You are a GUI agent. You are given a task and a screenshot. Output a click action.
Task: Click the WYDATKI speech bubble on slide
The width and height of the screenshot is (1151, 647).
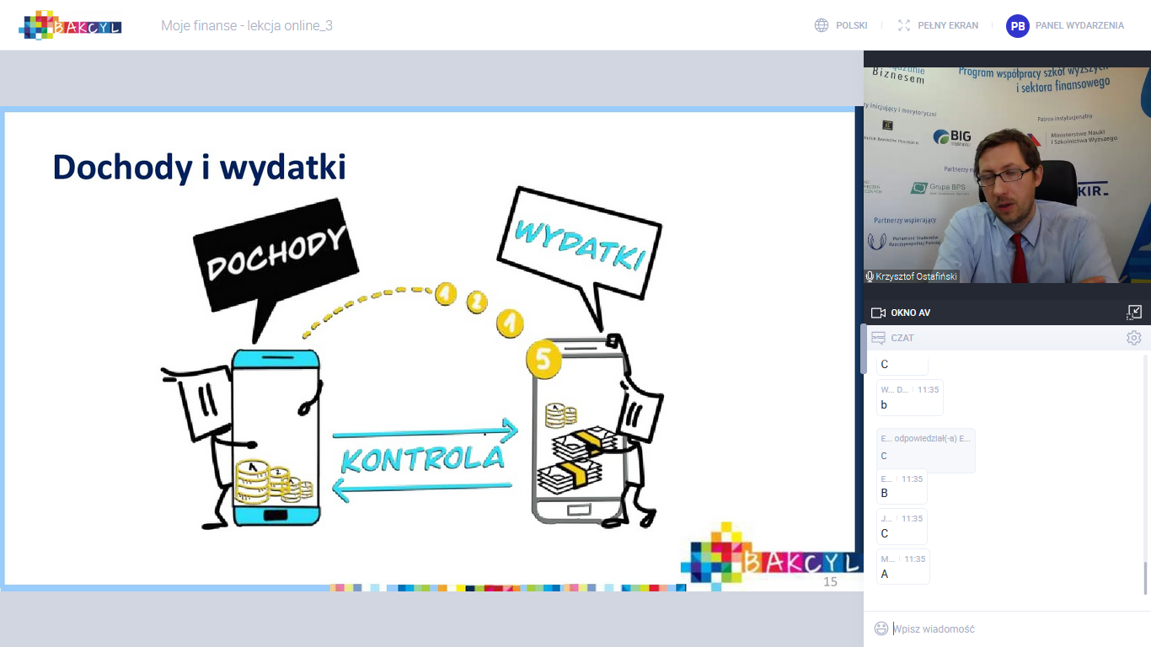click(x=578, y=244)
